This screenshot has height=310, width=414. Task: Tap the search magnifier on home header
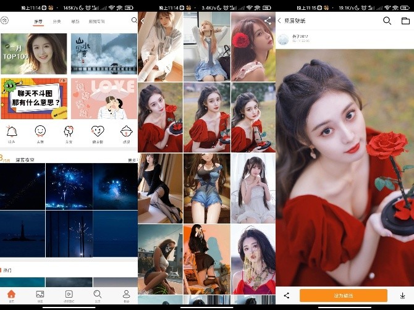[x=134, y=20]
